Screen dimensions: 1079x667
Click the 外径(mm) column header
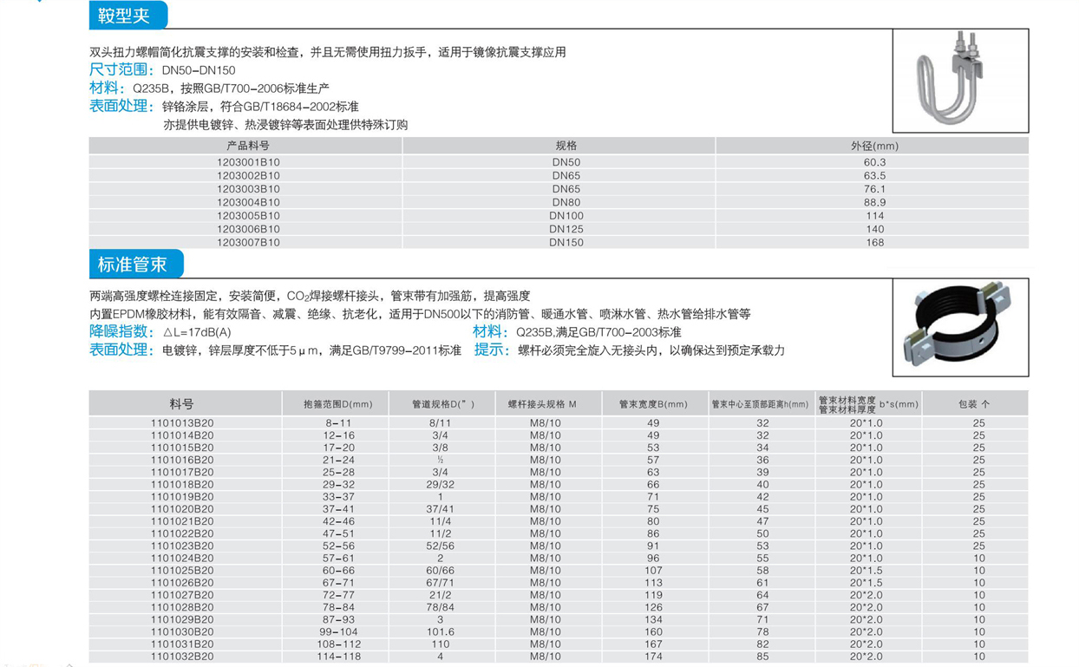coord(874,146)
